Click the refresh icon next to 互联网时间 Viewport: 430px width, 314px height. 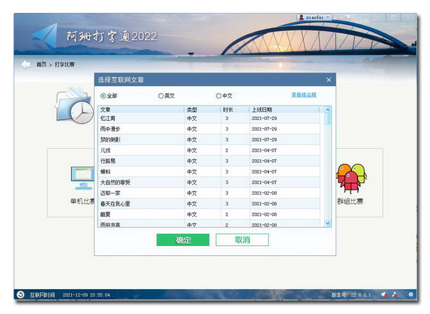tap(20, 294)
